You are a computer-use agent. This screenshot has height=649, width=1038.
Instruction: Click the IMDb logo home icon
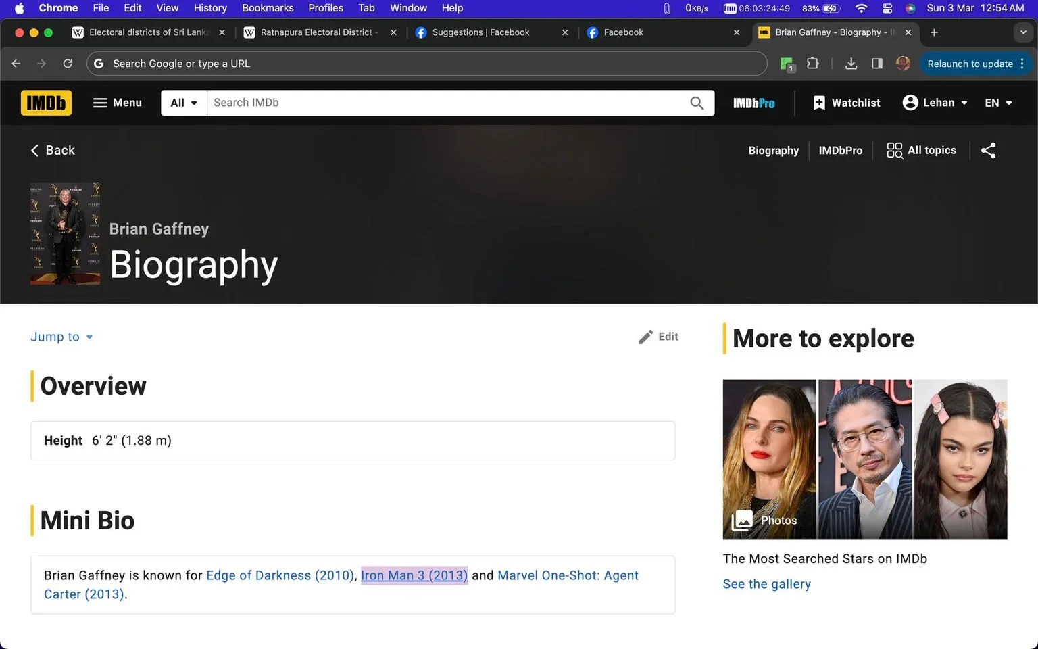46,103
